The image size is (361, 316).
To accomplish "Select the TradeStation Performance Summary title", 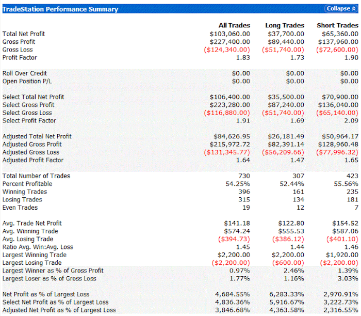I will [60, 9].
